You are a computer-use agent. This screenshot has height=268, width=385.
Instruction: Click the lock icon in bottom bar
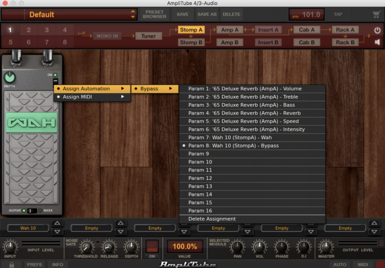point(12,264)
